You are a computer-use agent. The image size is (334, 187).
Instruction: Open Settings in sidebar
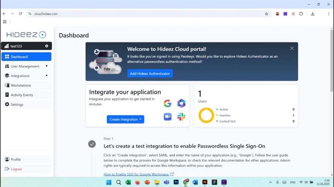(x=26, y=104)
